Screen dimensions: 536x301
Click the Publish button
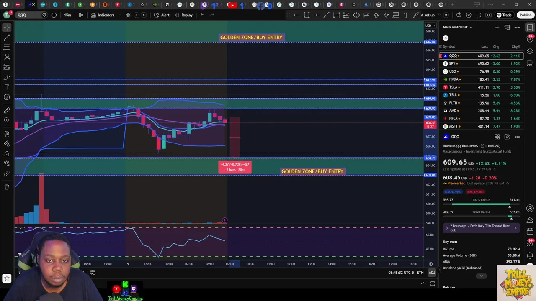[526, 15]
